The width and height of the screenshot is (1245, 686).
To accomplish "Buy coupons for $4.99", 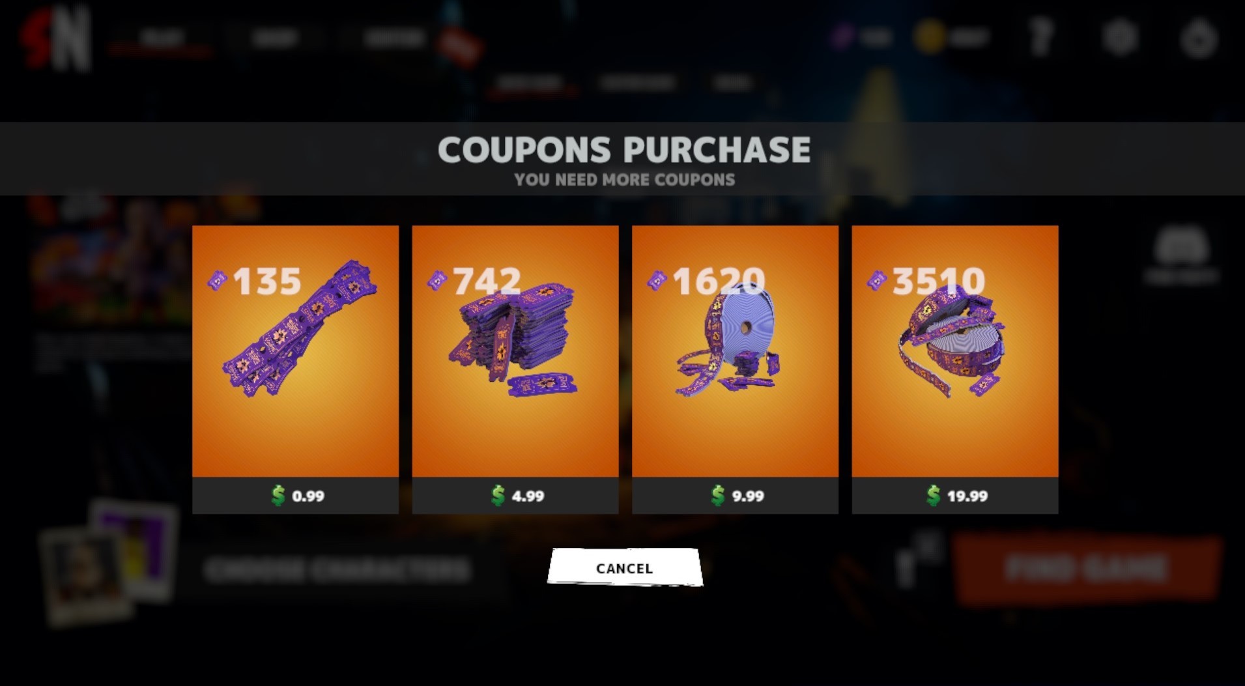I will [x=515, y=496].
